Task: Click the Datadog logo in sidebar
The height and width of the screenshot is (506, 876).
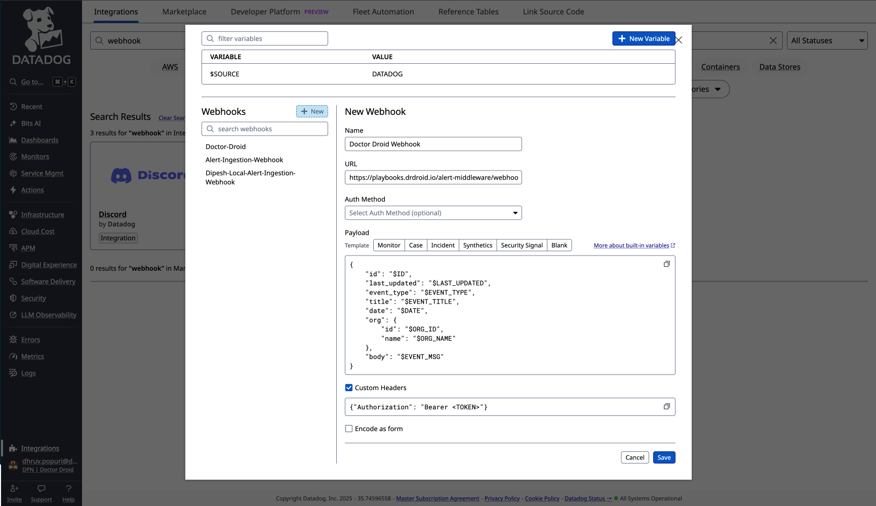Action: (42, 35)
